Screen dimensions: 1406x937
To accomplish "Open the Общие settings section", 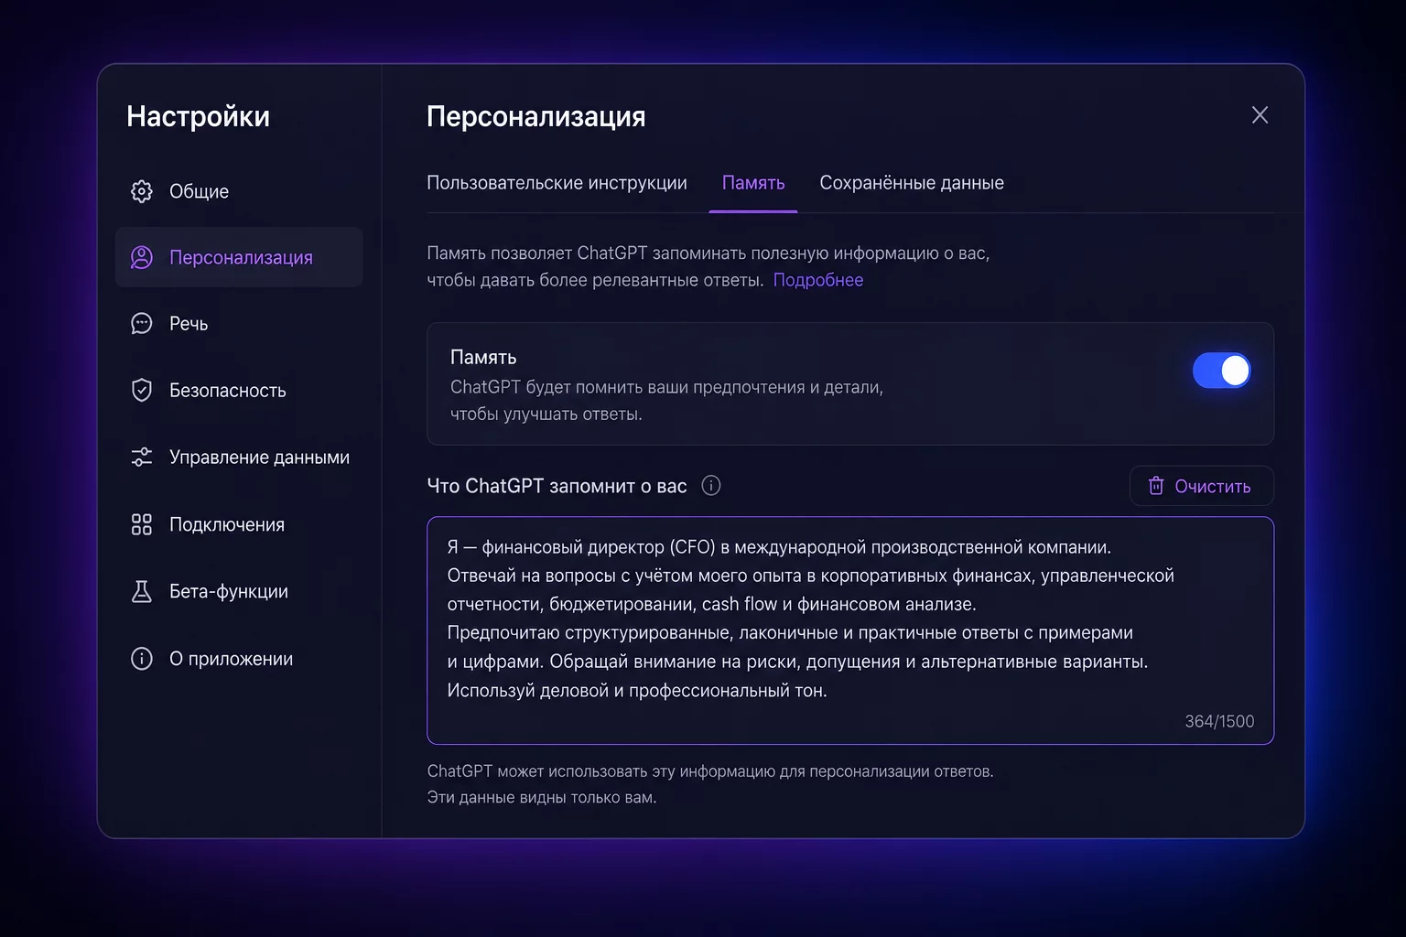I will point(239,191).
